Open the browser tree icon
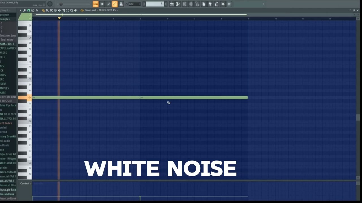Screen dimensions: 362x203 pyautogui.click(x=197, y=4)
